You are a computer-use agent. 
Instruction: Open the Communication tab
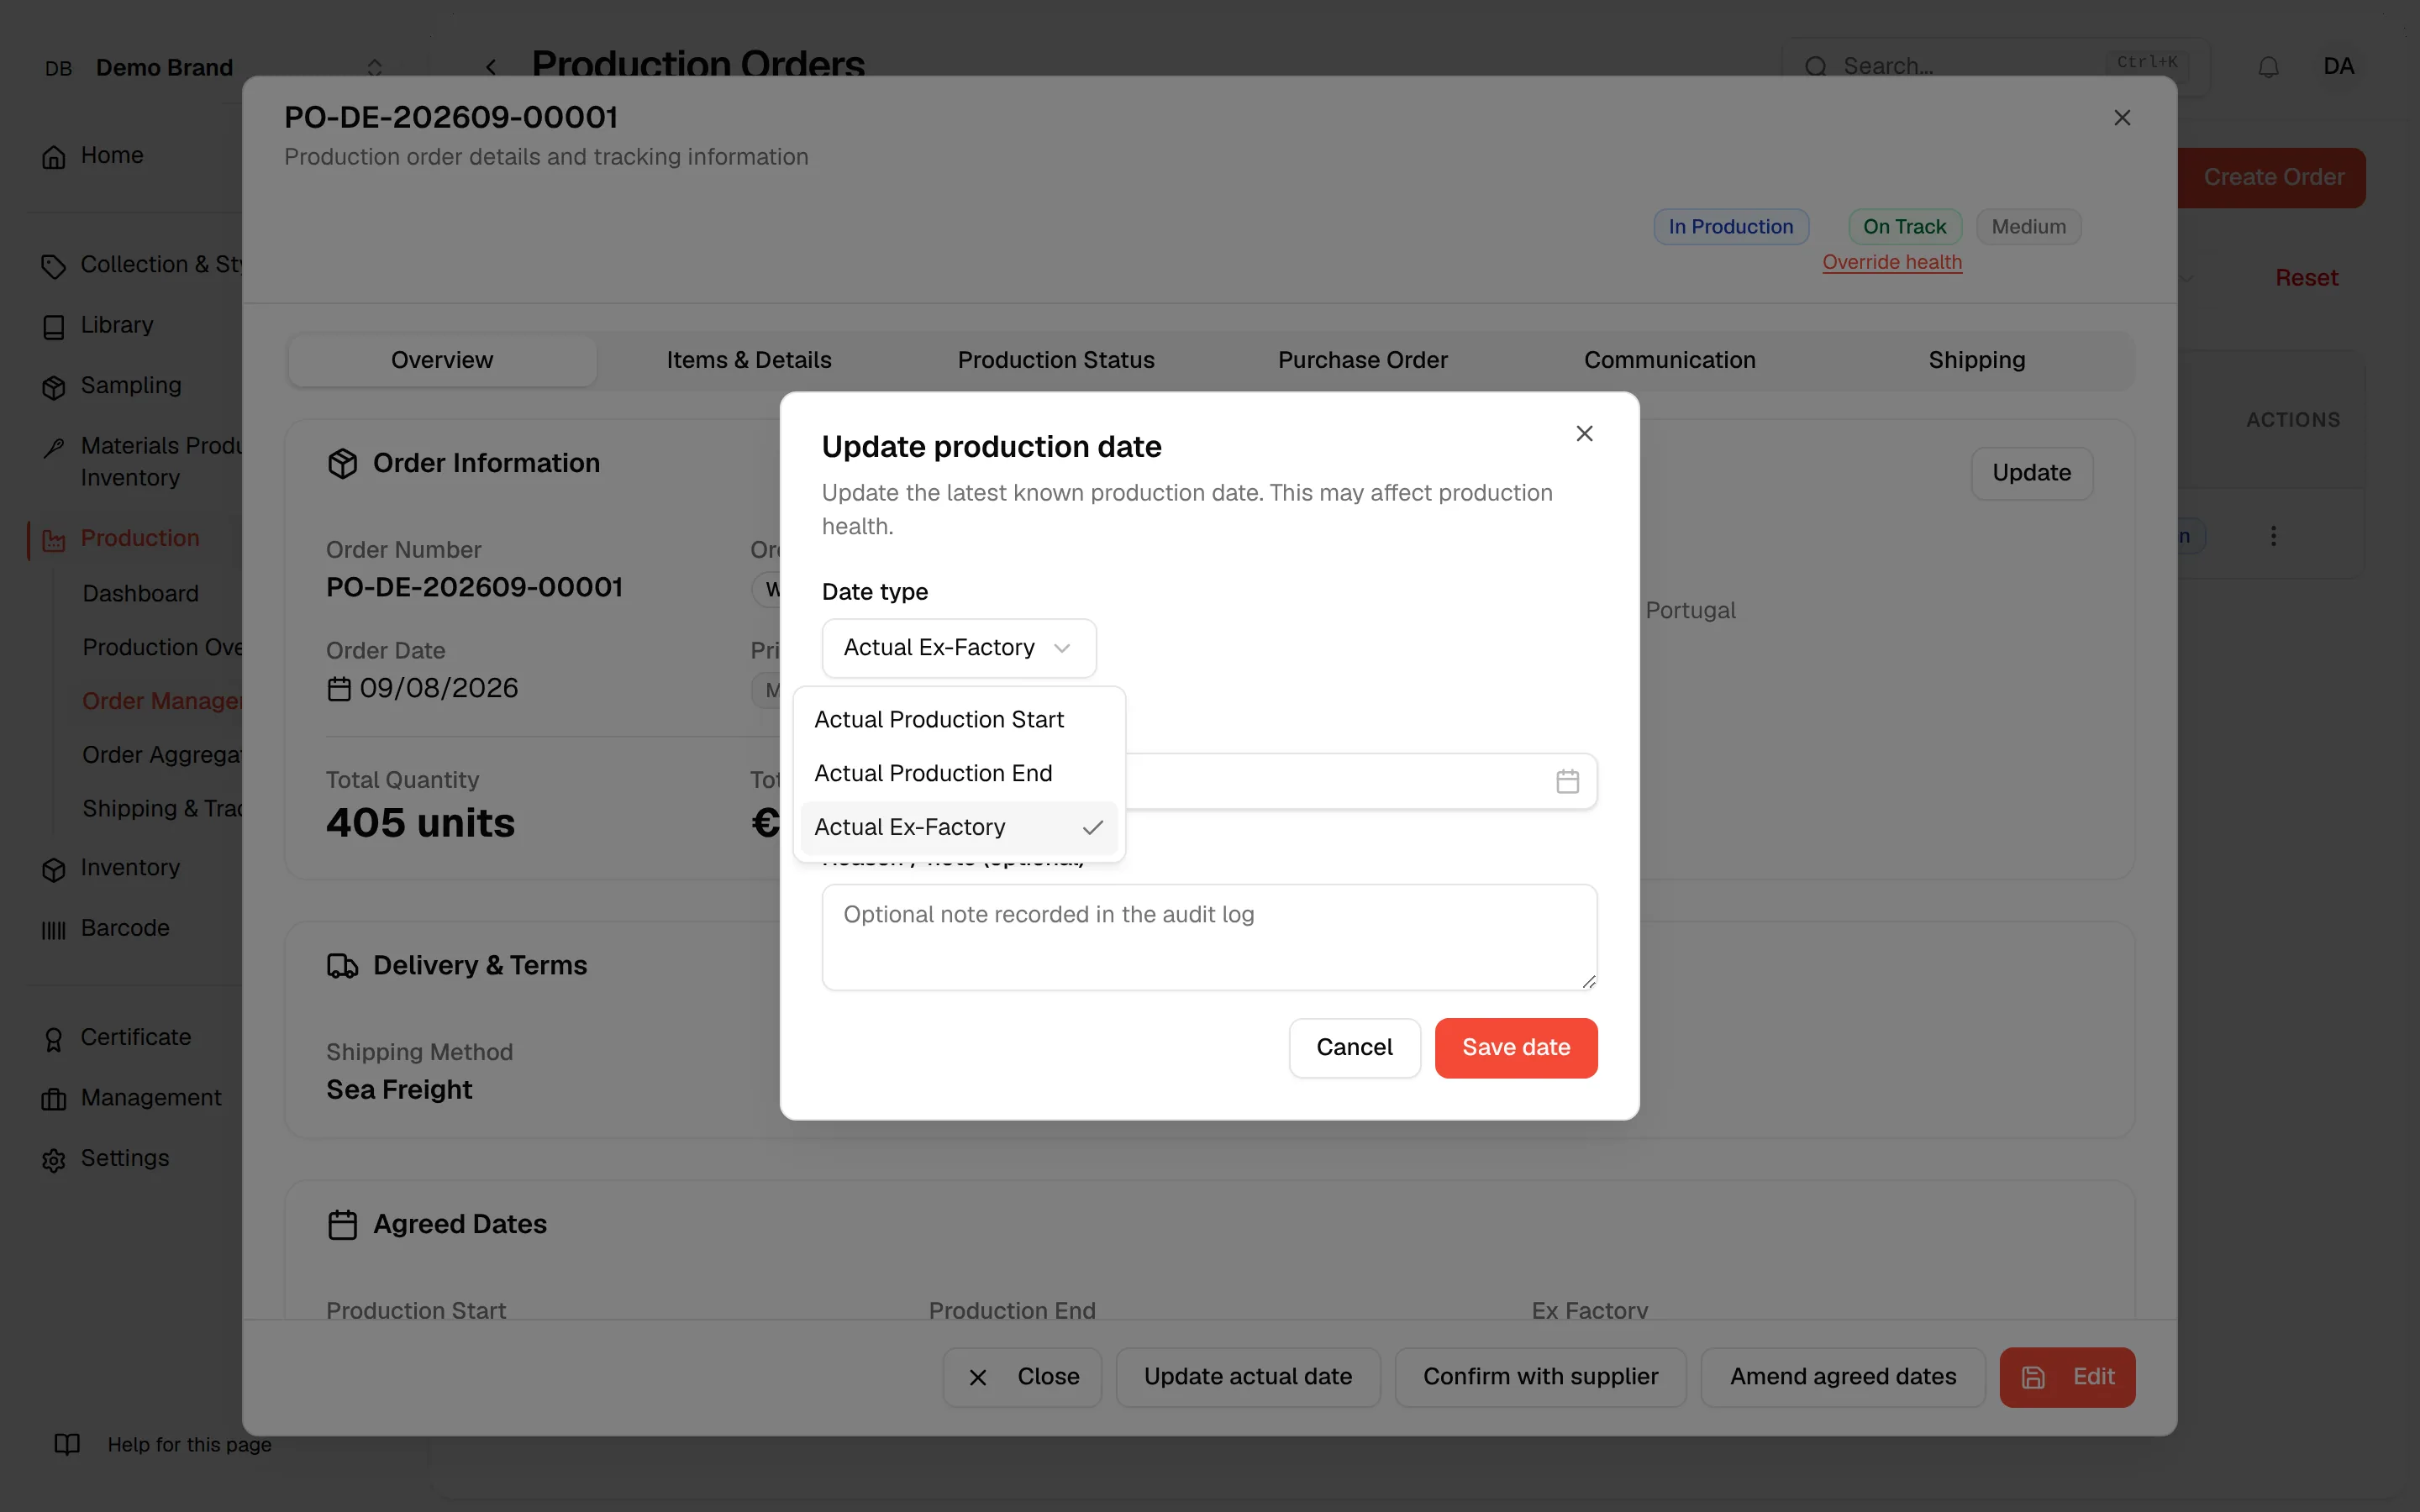(x=1670, y=360)
